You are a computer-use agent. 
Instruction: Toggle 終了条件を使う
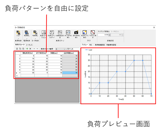(x=68, y=34)
